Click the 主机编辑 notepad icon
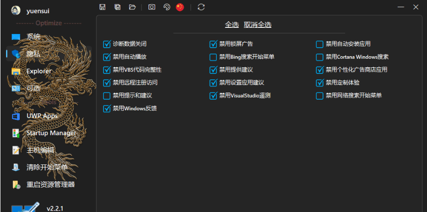The image size is (427, 212). coord(16,150)
